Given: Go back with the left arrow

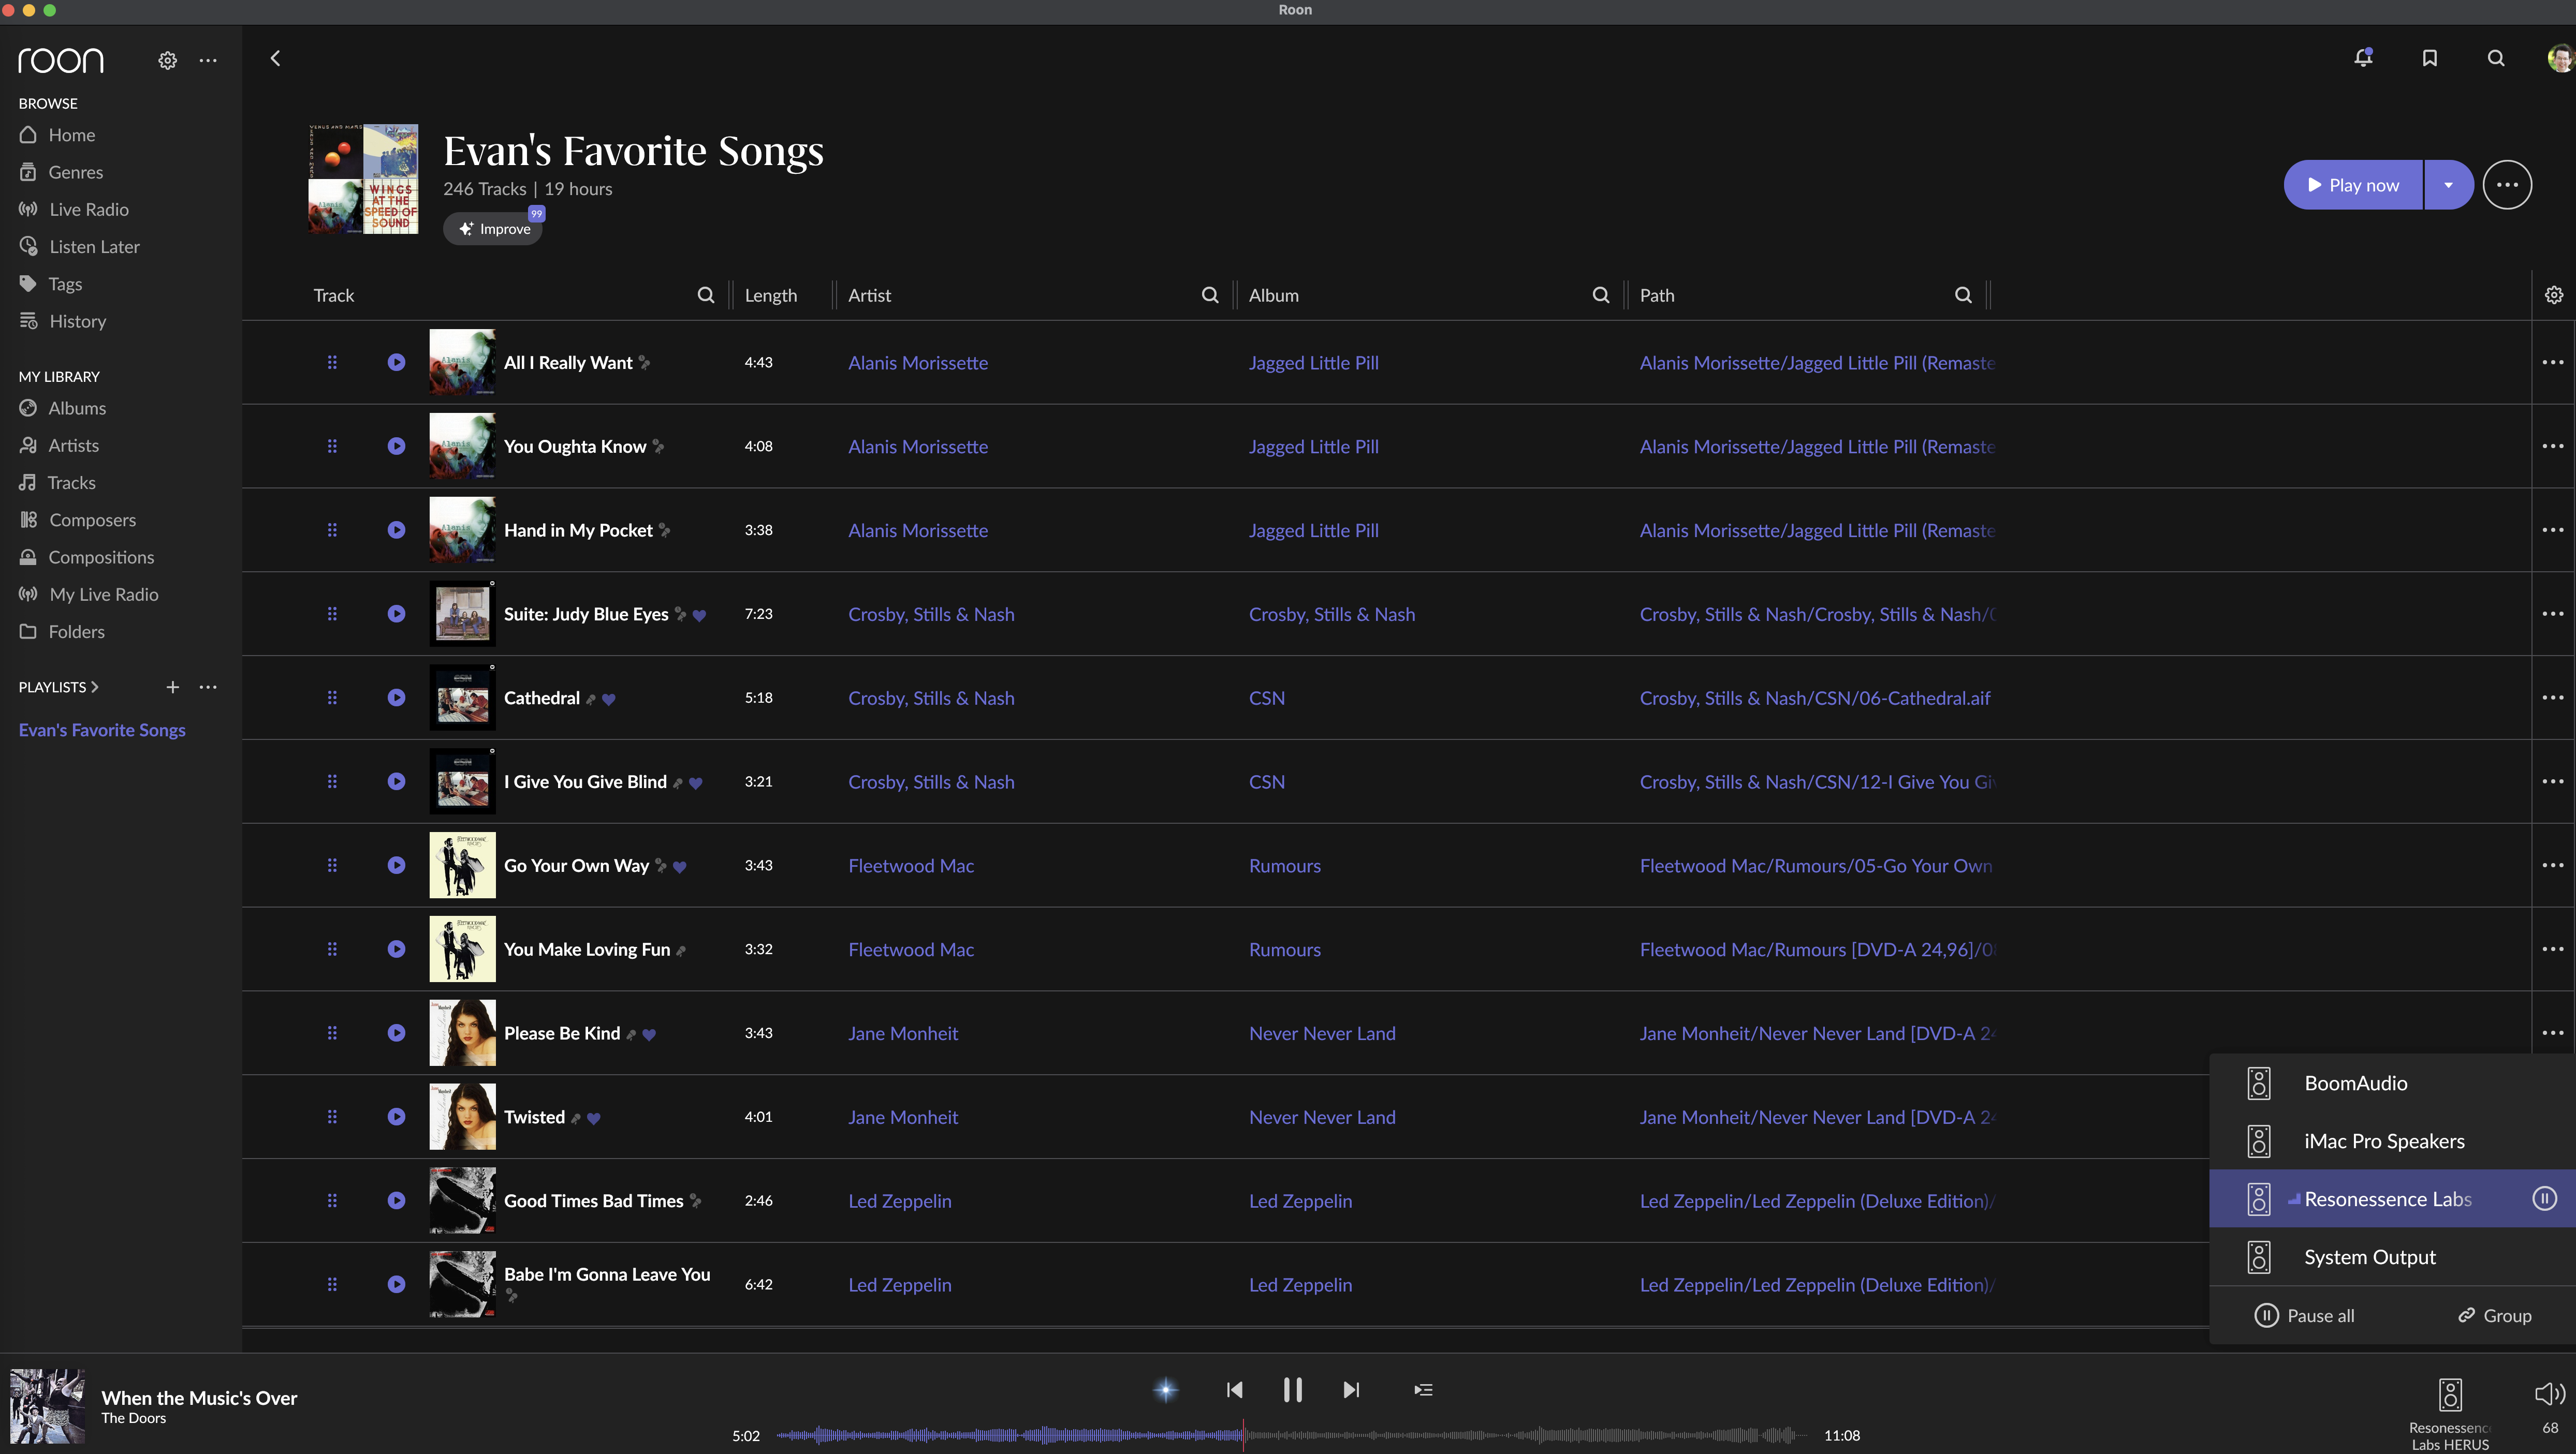Looking at the screenshot, I should coord(276,59).
